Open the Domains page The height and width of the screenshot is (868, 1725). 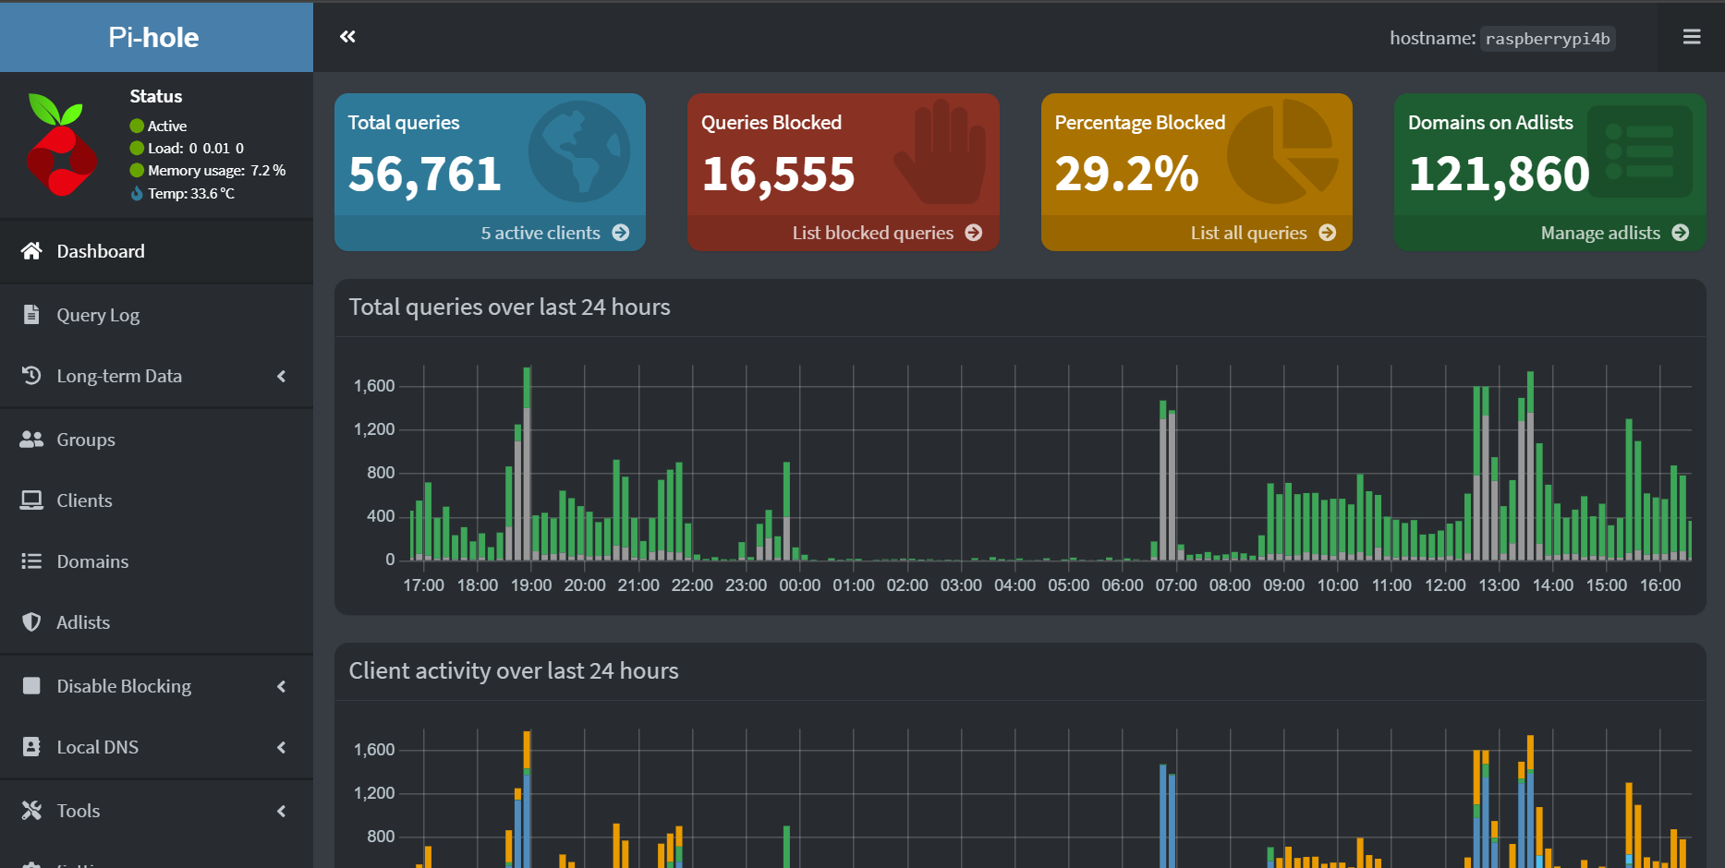pyautogui.click(x=156, y=561)
